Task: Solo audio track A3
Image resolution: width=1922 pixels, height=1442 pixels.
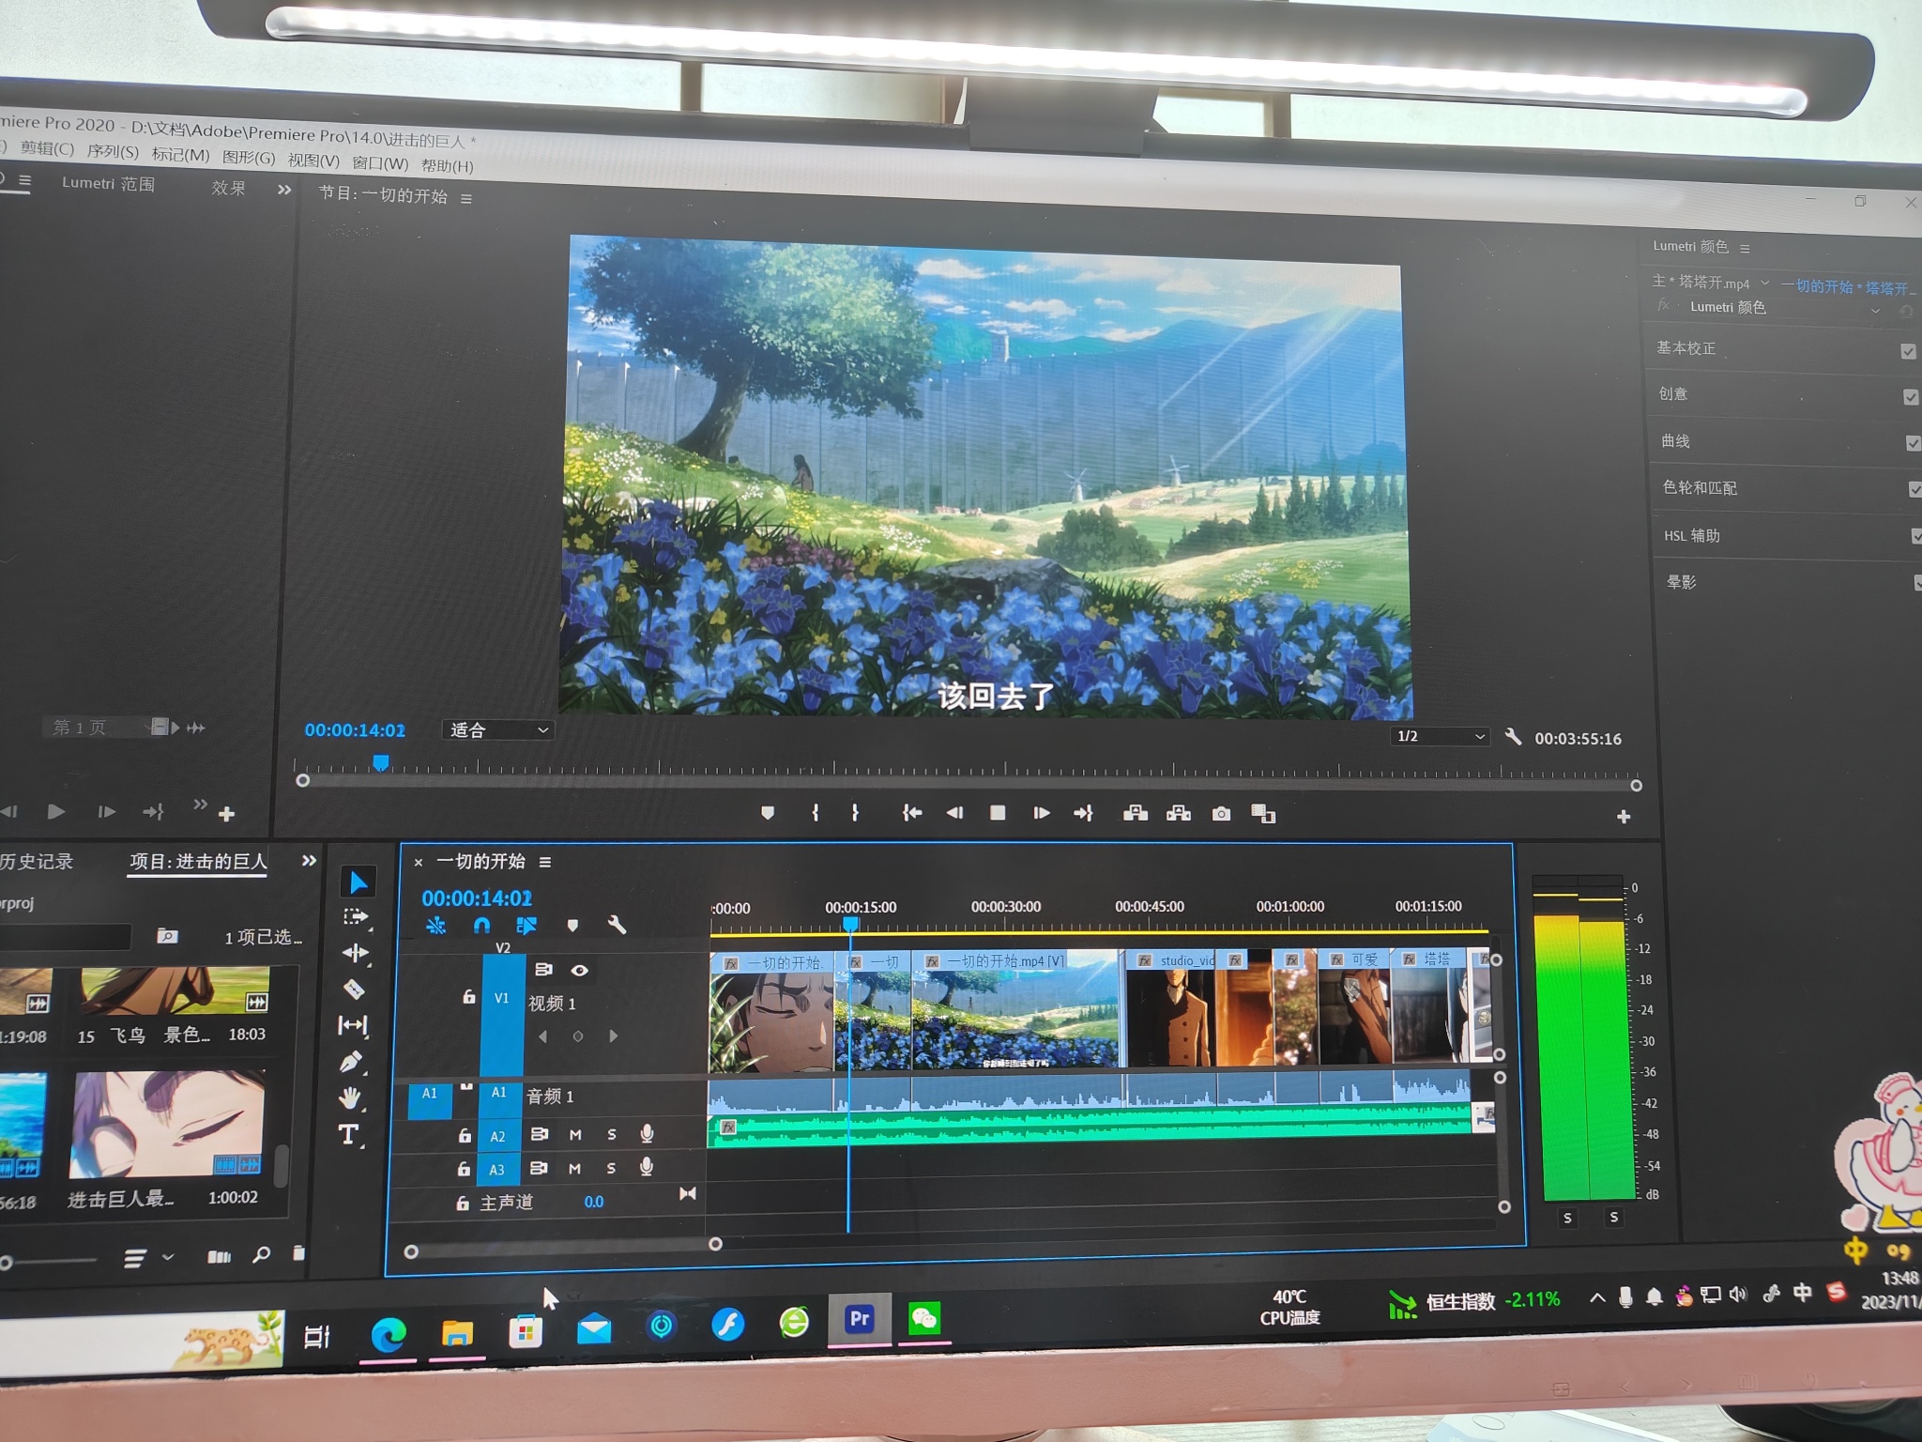Action: [611, 1169]
